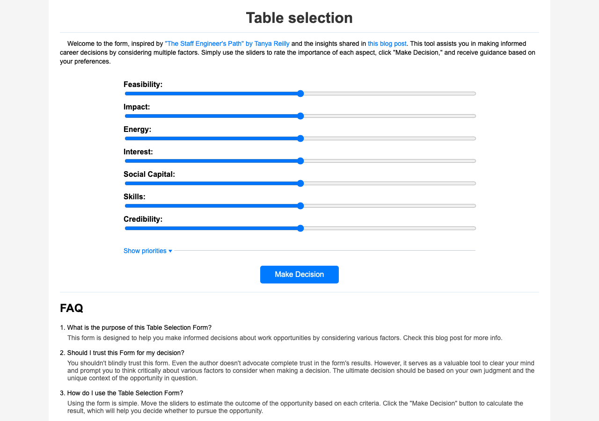Click the Make Decision button
Viewport: 599px width, 421px height.
[x=299, y=274]
